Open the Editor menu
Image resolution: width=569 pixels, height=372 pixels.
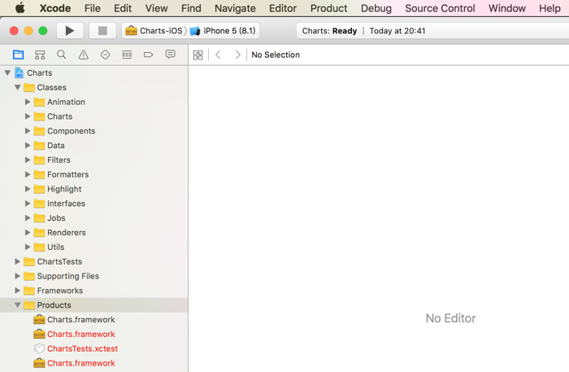coord(283,8)
